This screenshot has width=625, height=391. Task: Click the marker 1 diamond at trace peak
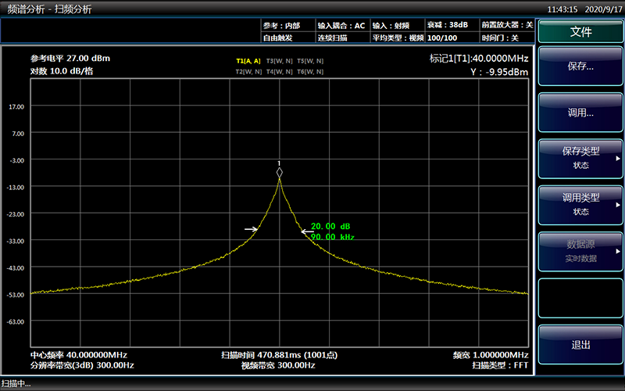pos(280,172)
